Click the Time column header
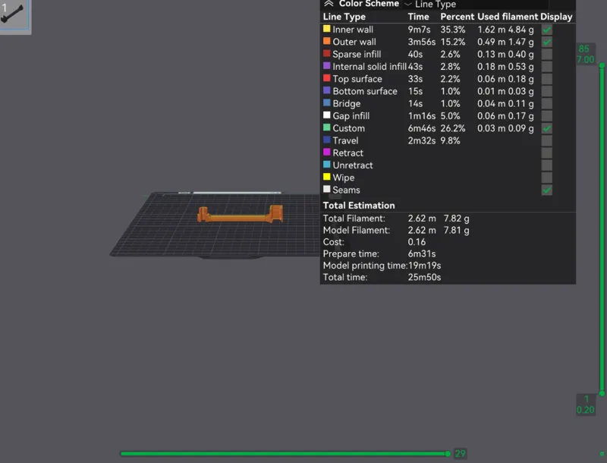The height and width of the screenshot is (463, 607). [418, 17]
